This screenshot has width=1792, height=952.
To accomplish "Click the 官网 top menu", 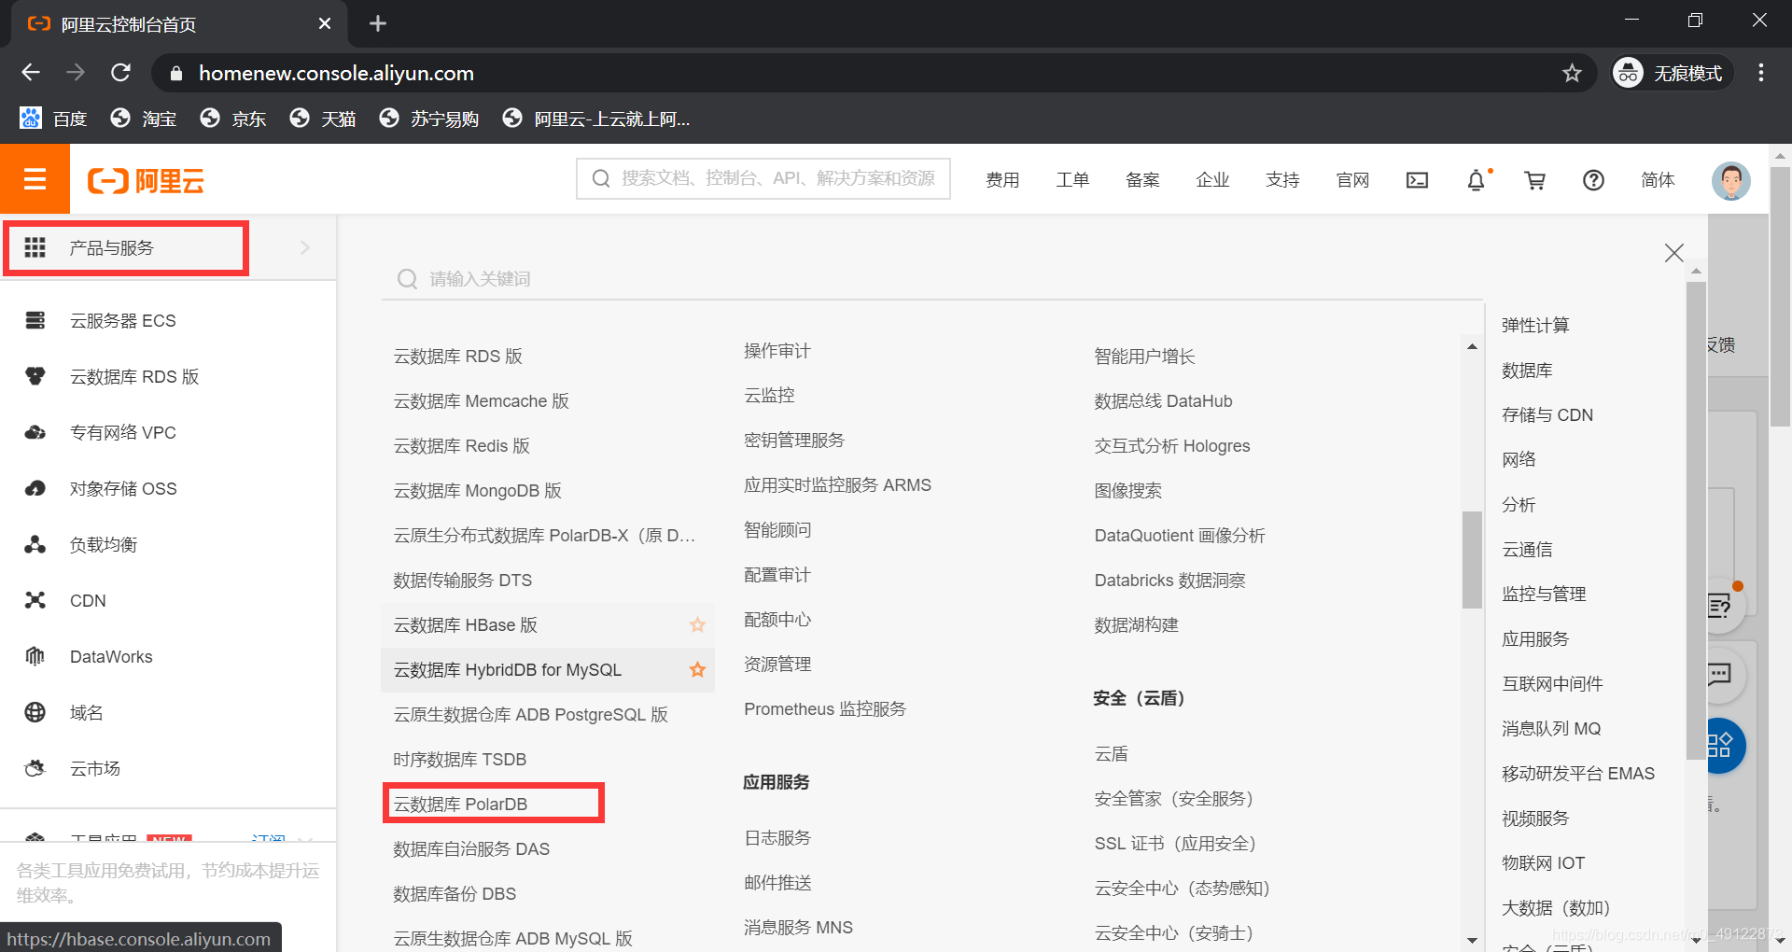I will 1352,180.
